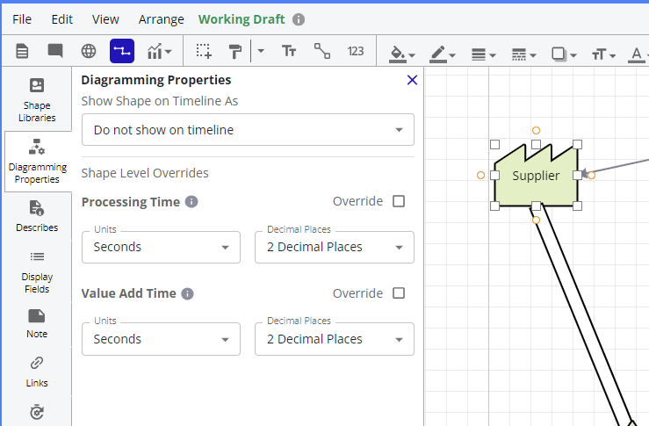649x426 pixels.
Task: Open the Describes sidebar panel
Action: point(37,216)
